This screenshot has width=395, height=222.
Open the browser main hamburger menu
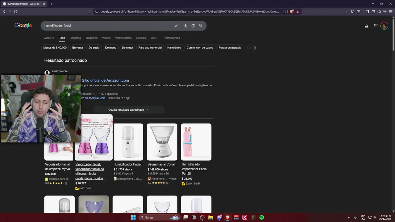(391, 12)
